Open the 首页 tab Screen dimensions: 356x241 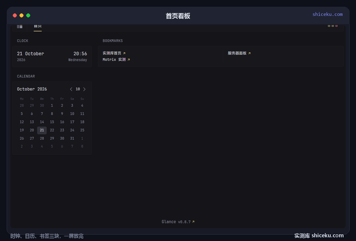[38, 26]
